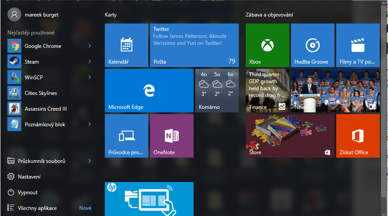This screenshot has height=216, width=388.
Task: Open the Xbox tile
Action: click(268, 45)
